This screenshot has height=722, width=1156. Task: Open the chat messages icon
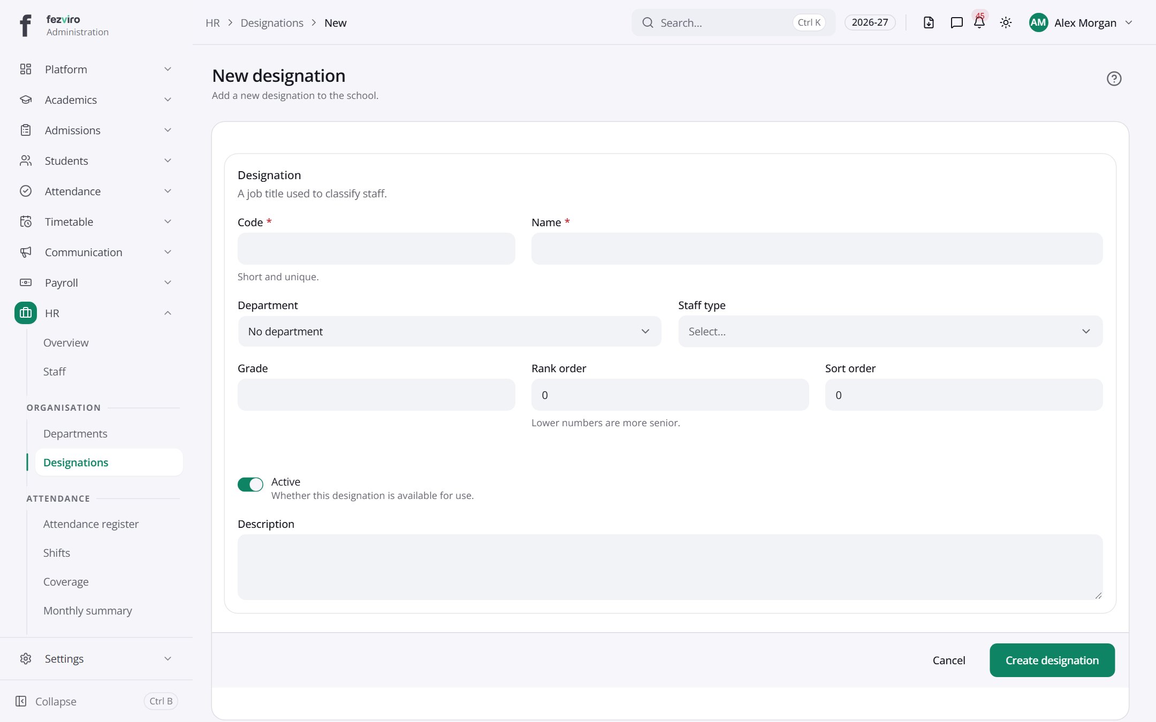(956, 22)
